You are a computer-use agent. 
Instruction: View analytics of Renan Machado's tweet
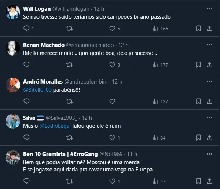coord(155,65)
